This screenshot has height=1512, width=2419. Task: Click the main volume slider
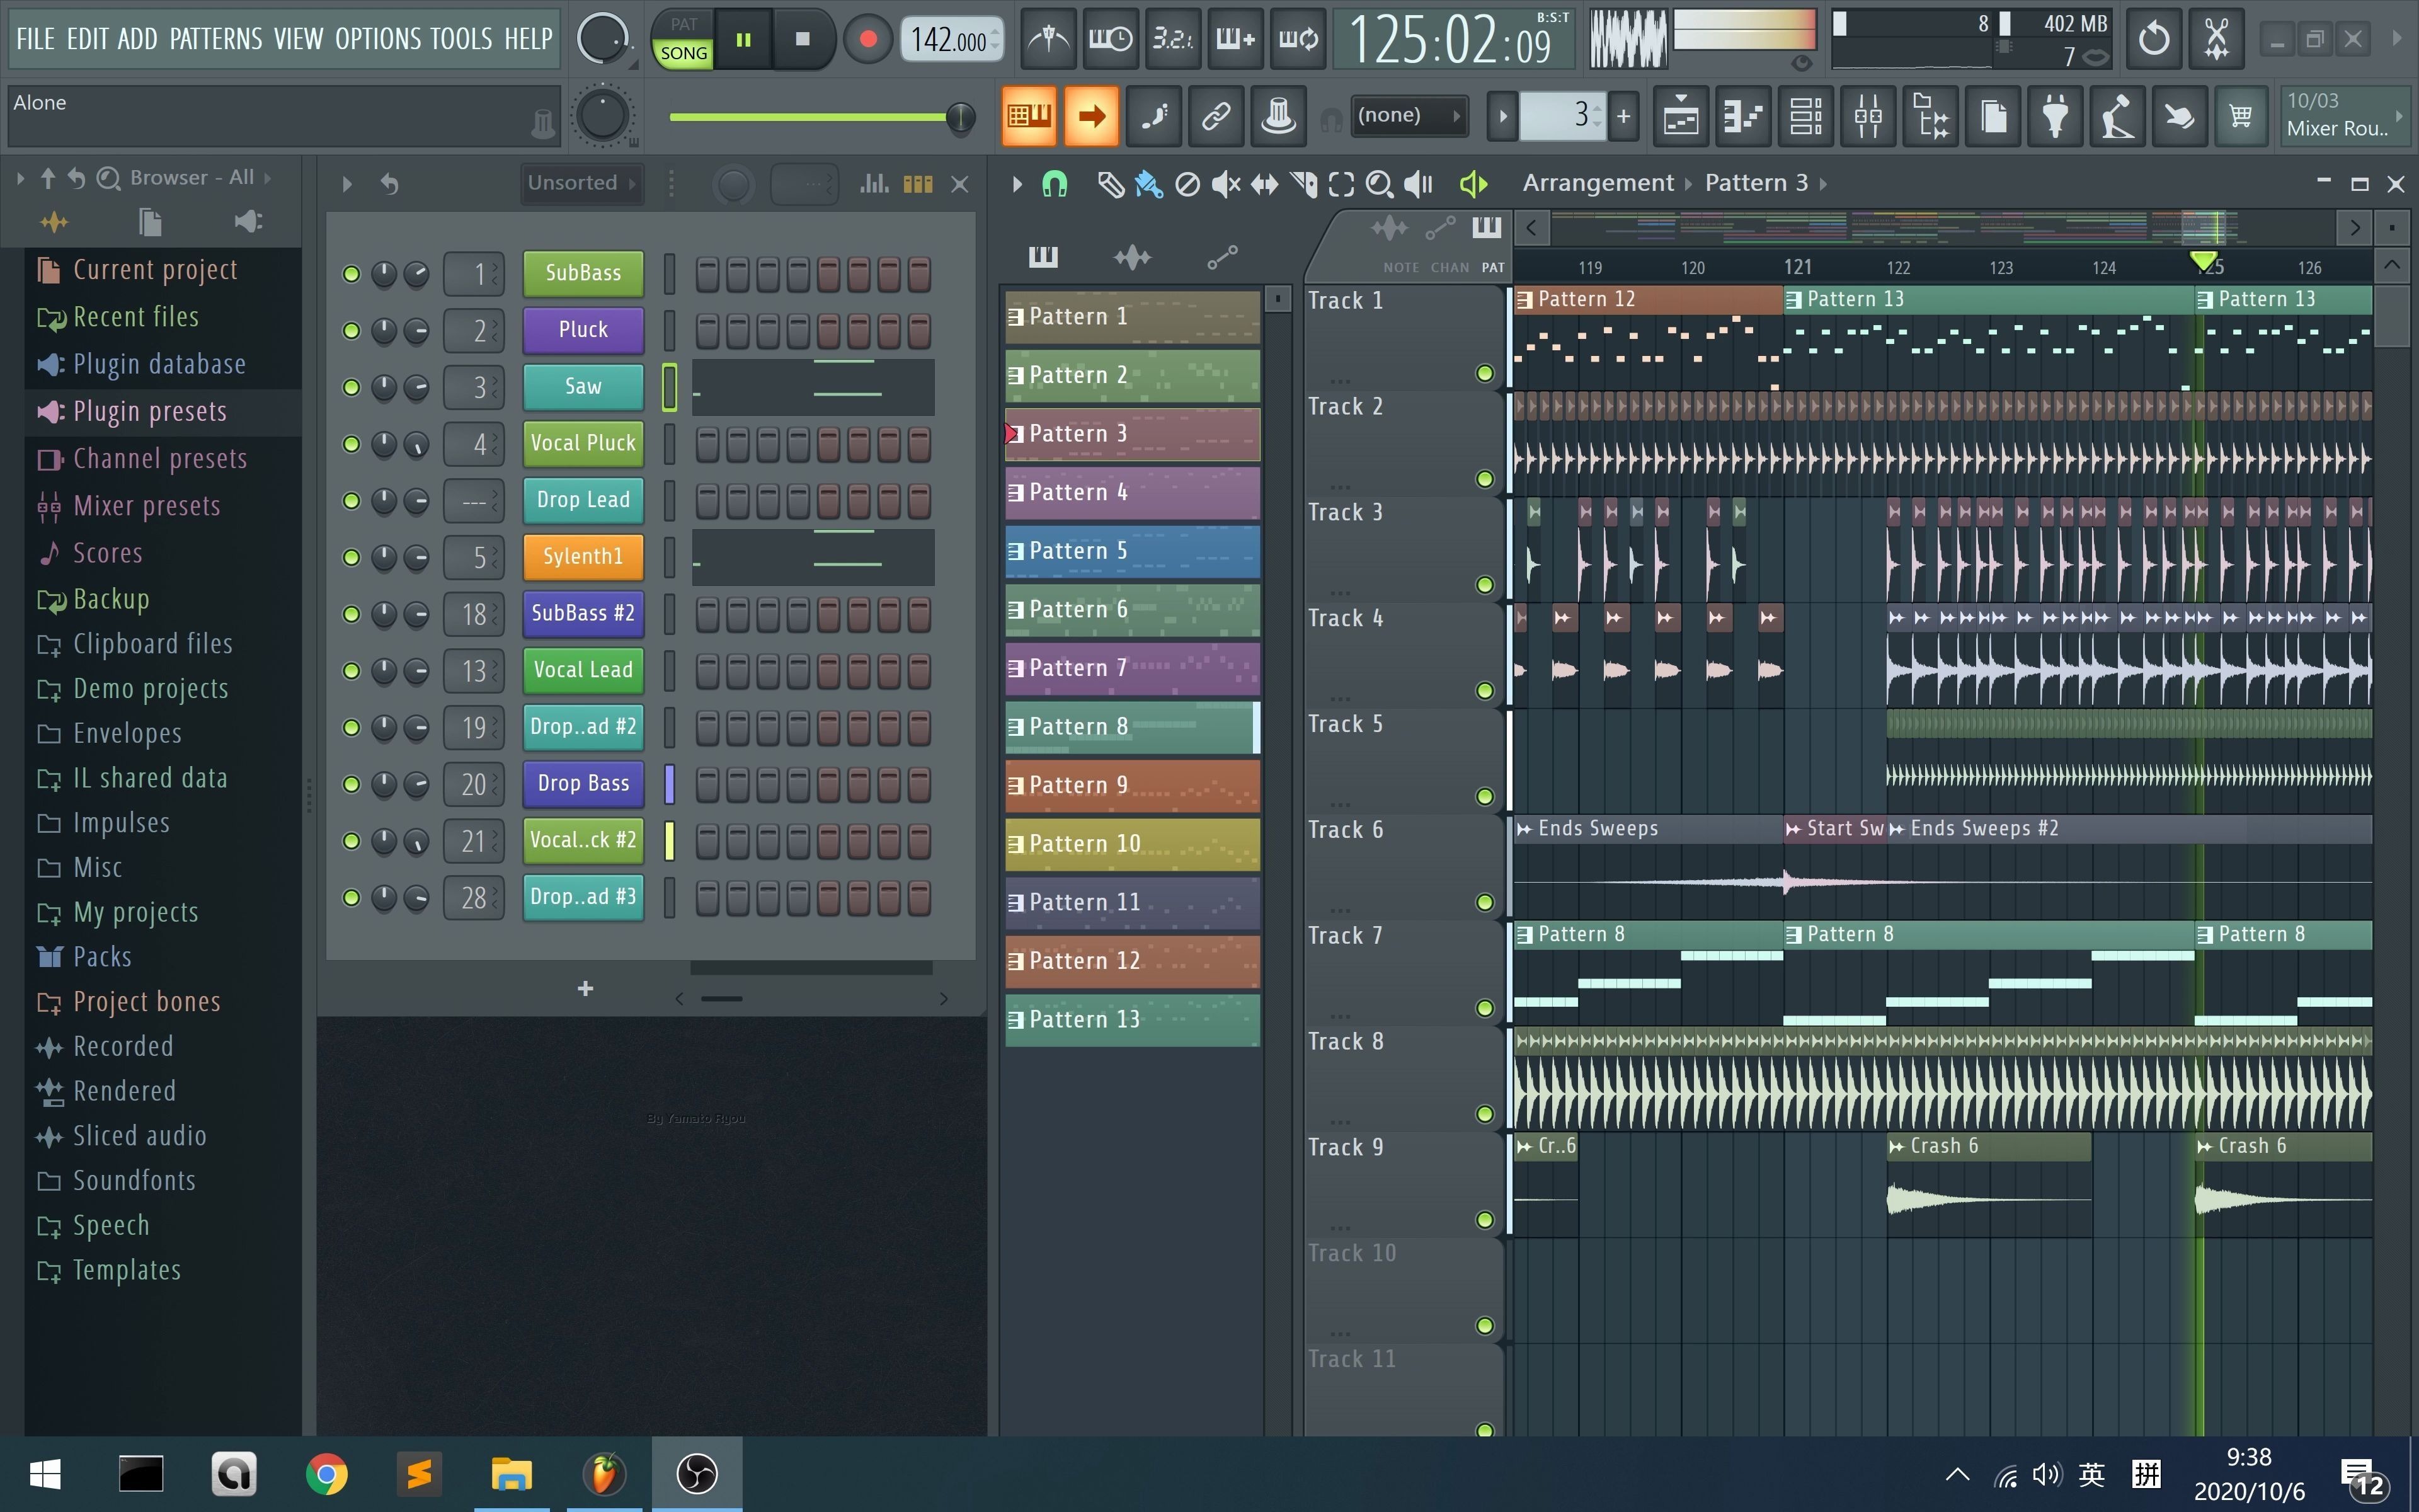[821, 117]
